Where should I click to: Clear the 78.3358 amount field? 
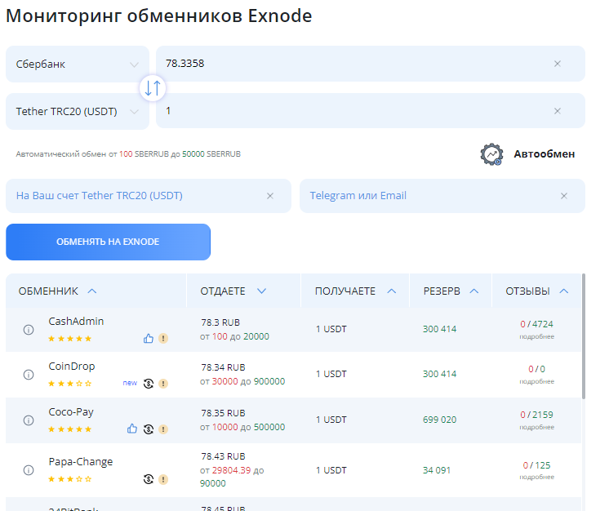coord(558,64)
